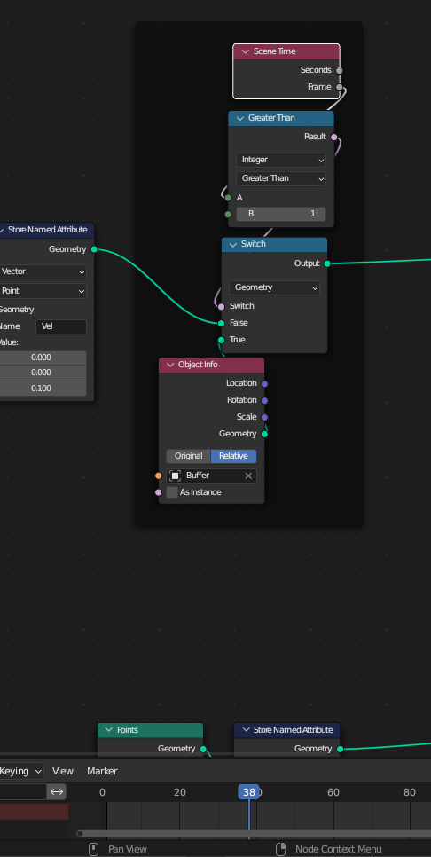Click frame 20 on the timeline ruler

tap(180, 792)
